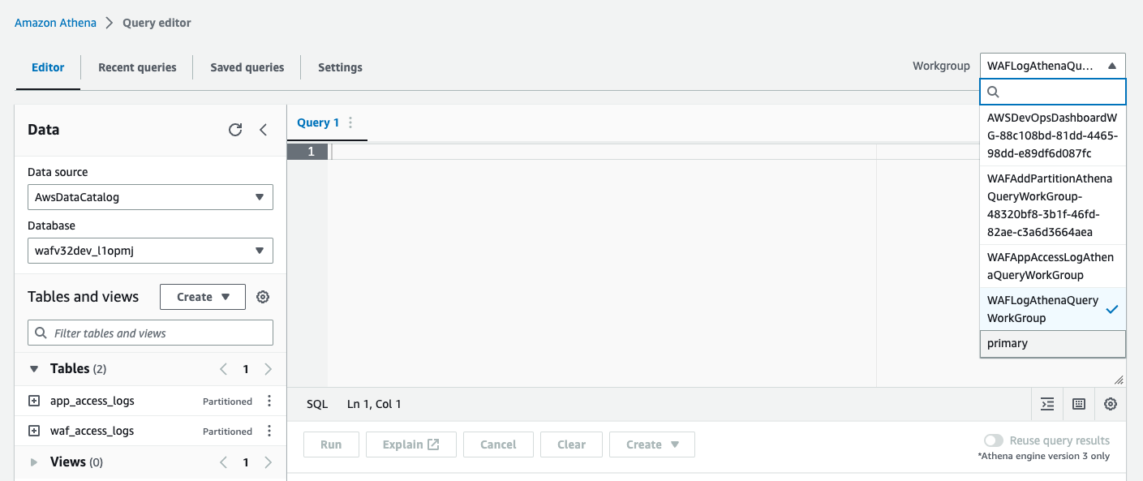Click the Run button
This screenshot has height=481, width=1143.
pyautogui.click(x=331, y=444)
